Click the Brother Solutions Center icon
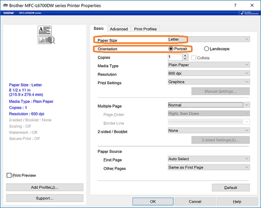Image resolution: width=261 pixels, height=208 pixels. (x=249, y=13)
